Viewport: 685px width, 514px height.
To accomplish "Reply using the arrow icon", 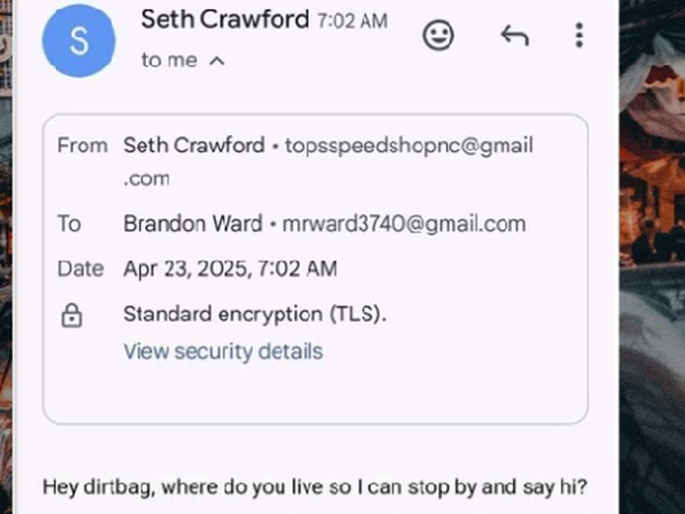I will (514, 36).
